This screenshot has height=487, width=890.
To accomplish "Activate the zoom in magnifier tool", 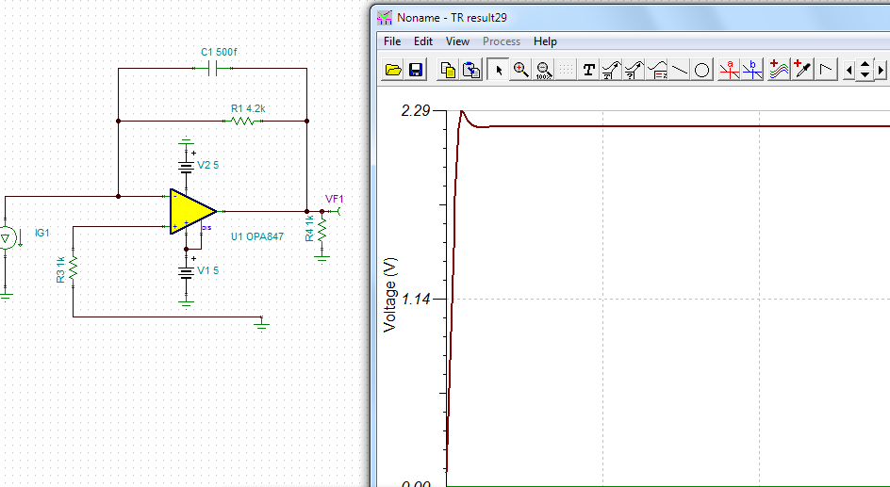I will click(520, 70).
